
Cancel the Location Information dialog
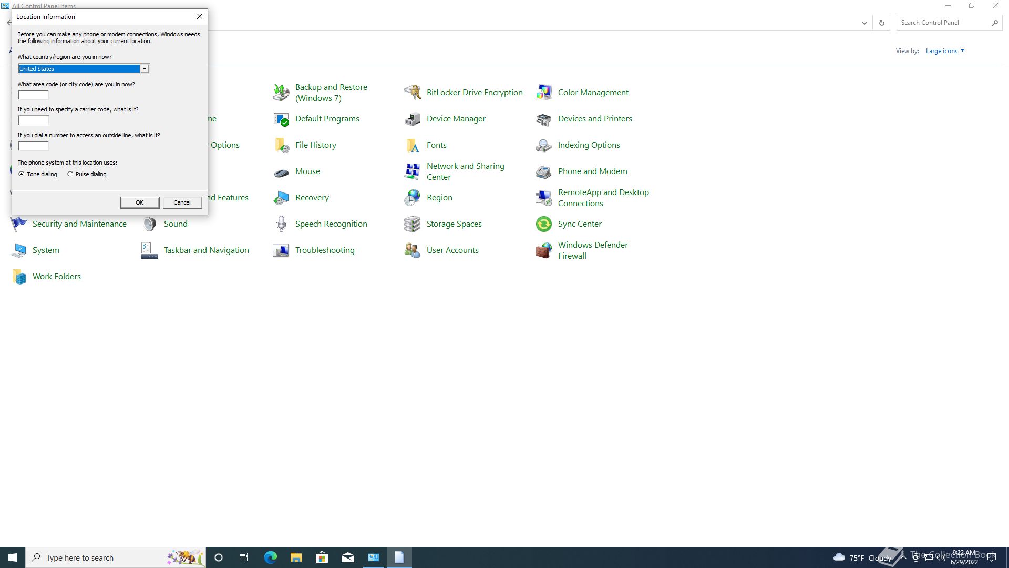(182, 202)
